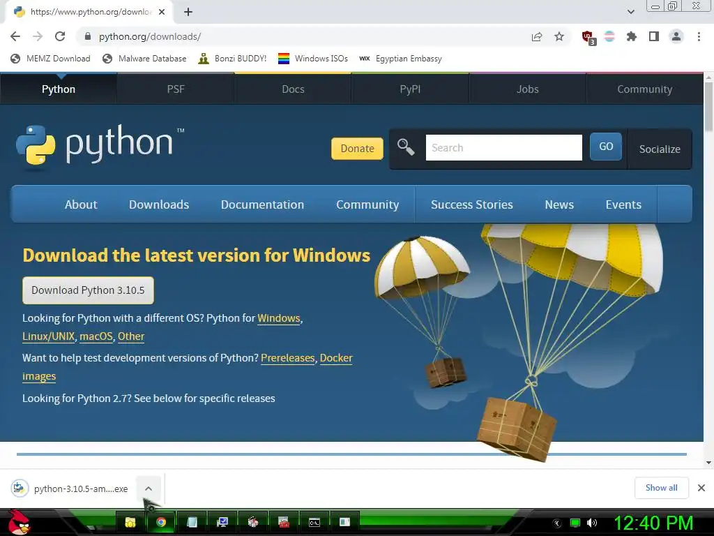This screenshot has height=536, width=714.
Task: Expand download item options chevron
Action: click(149, 489)
